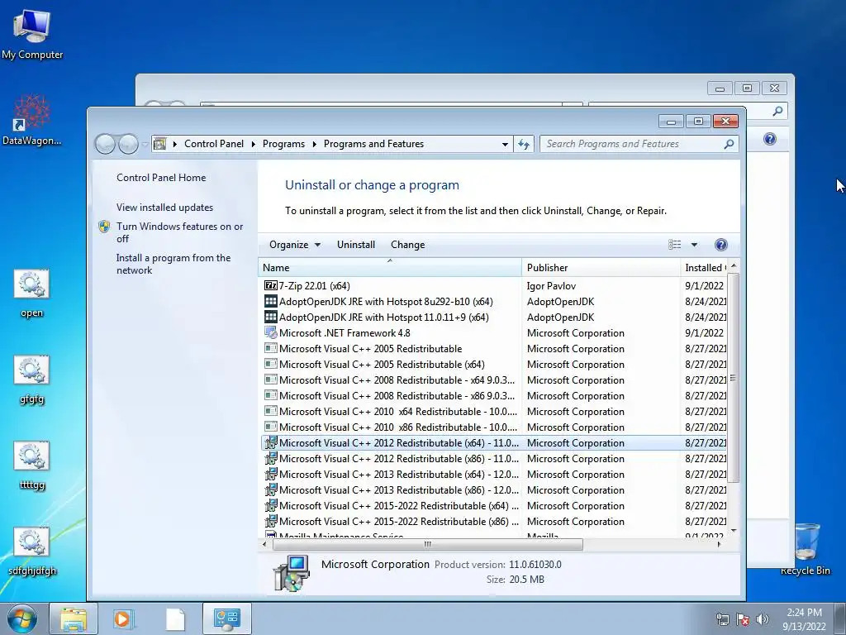Select Control Panel taskbar button

coord(226,618)
